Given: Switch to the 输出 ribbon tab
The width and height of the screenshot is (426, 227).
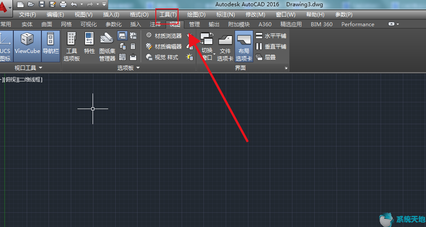Looking at the screenshot, I should (x=214, y=24).
